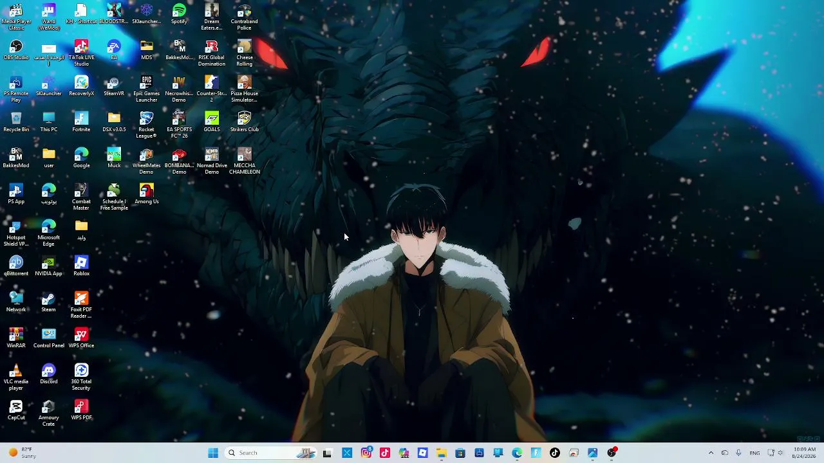Screen dimensions: 824x463
Task: Select the DSX v3.0.5 folder
Action: [114, 122]
